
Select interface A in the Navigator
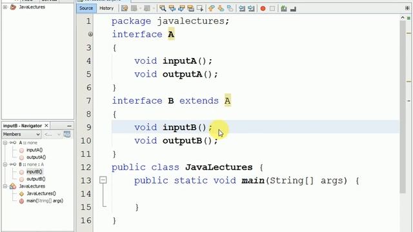[x=28, y=142]
